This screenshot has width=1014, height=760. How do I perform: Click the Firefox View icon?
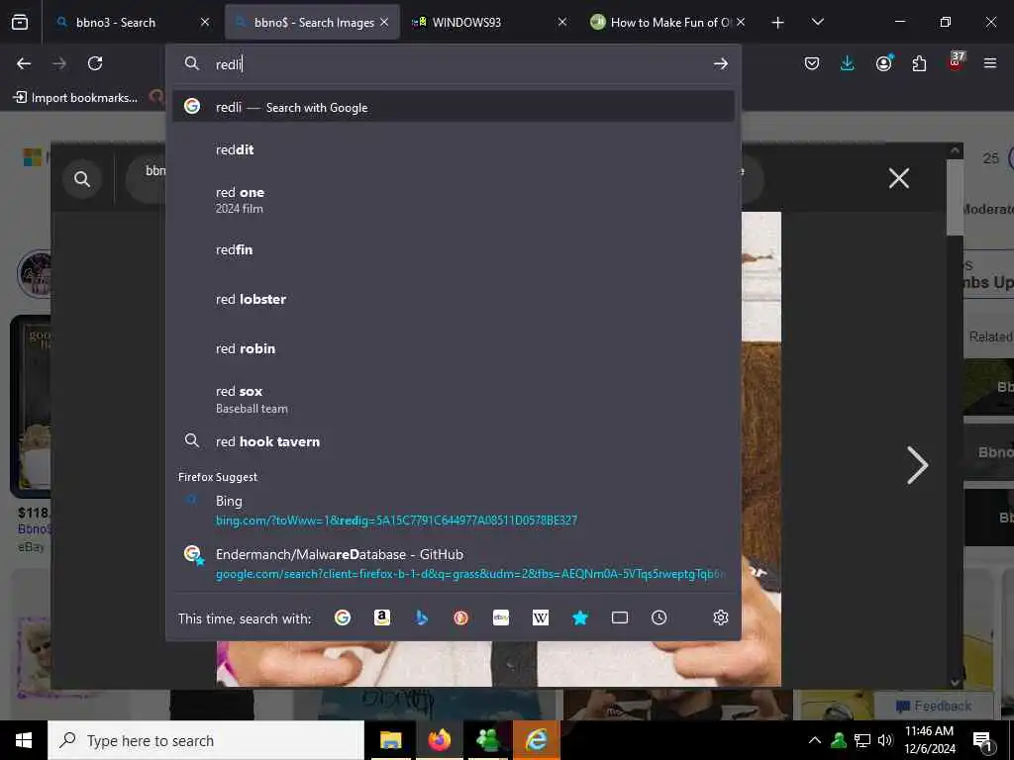20,22
